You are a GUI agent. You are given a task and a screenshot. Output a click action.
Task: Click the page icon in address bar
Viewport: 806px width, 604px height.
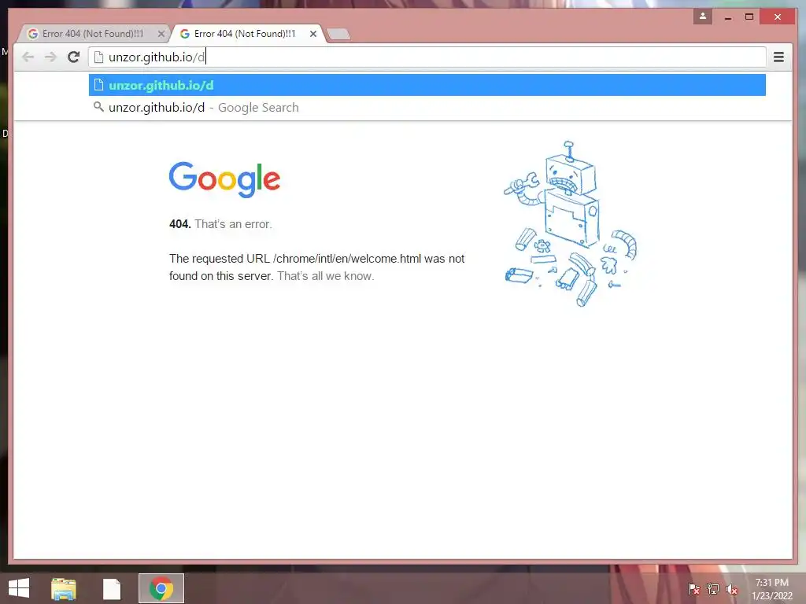click(x=98, y=57)
